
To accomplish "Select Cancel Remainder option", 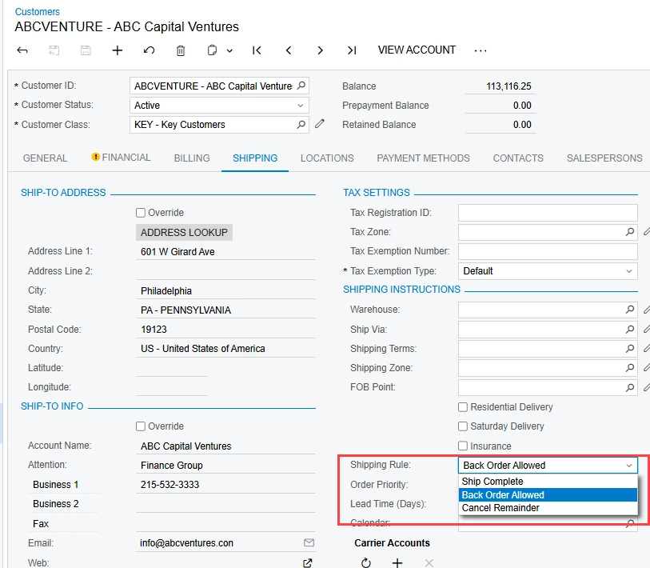I will click(548, 508).
